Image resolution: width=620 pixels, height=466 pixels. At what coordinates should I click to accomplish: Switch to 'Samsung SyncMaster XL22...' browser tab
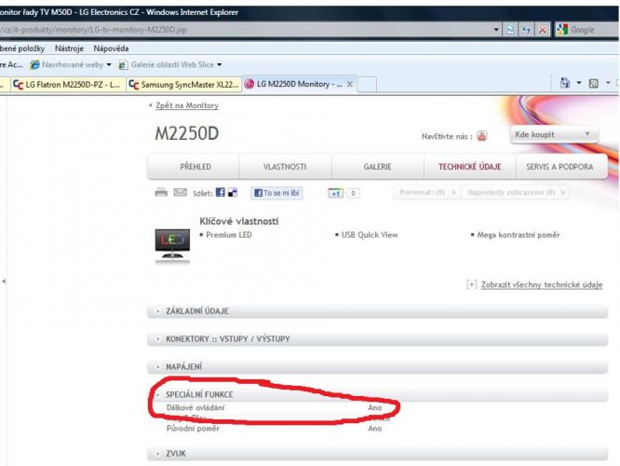[184, 84]
